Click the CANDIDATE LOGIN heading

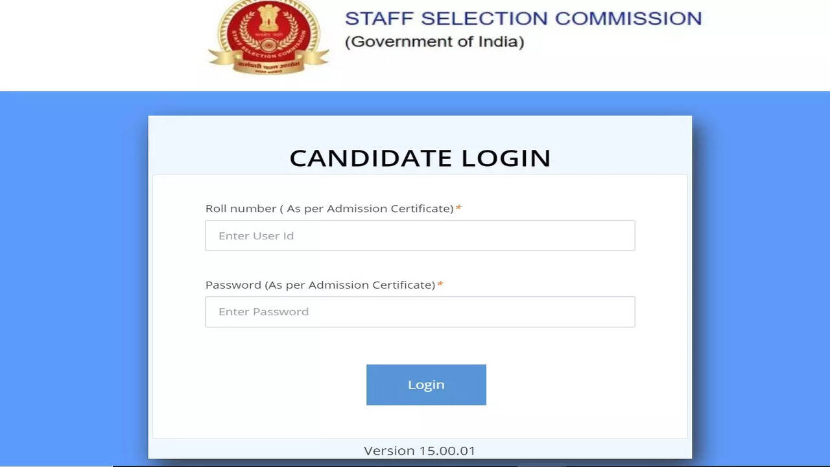[420, 158]
